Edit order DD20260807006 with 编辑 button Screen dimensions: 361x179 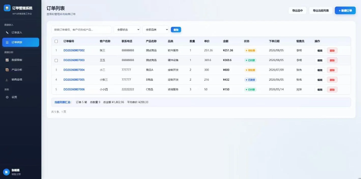320,89
